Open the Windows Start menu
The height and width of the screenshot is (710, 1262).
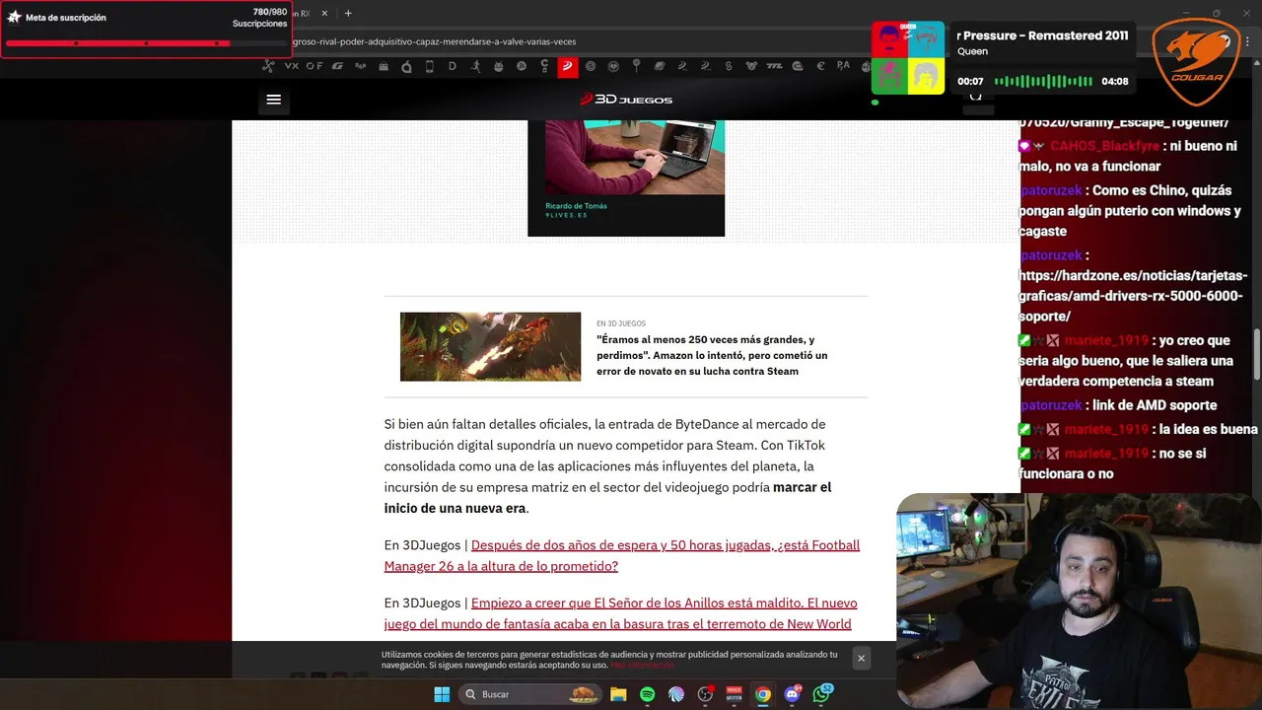pos(442,694)
